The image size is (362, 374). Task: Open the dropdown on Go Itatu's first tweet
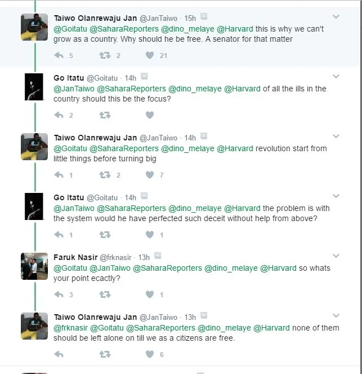(336, 77)
